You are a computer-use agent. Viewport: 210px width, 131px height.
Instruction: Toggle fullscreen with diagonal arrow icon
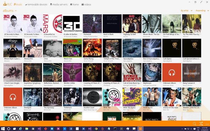201,2
